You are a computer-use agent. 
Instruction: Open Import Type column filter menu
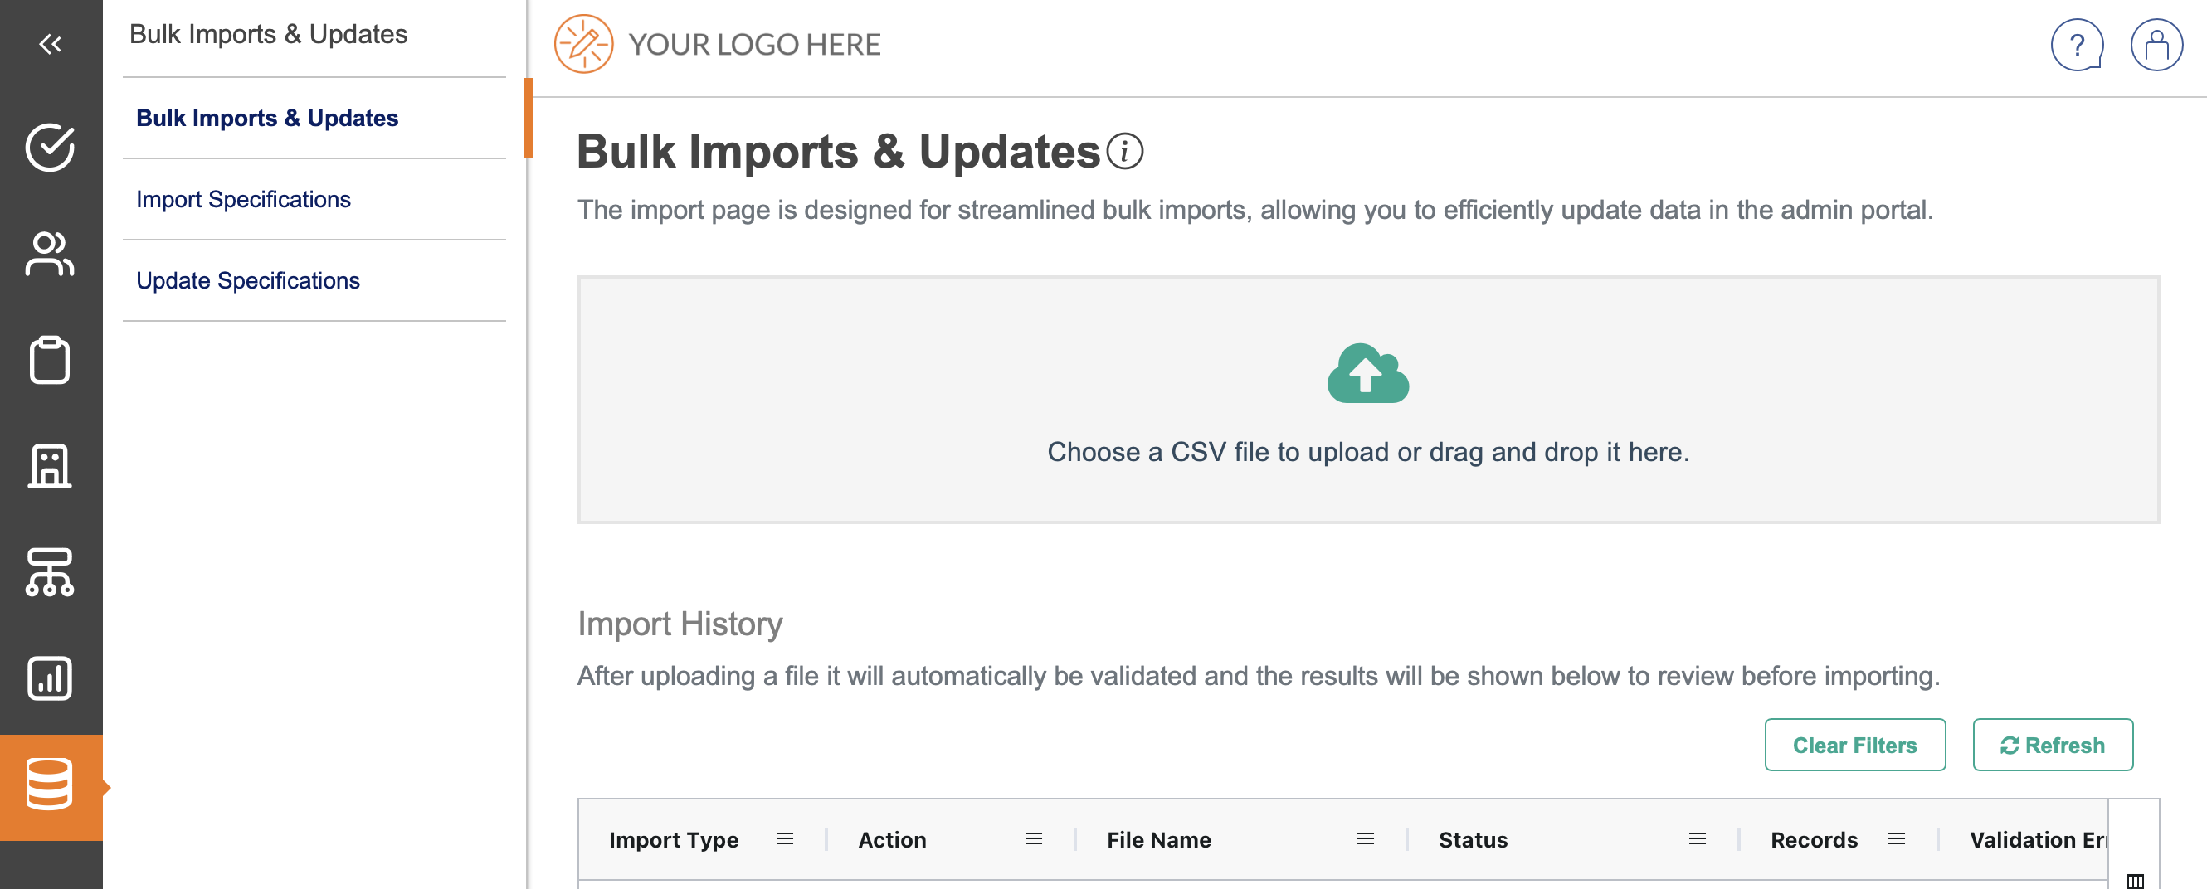click(x=784, y=839)
